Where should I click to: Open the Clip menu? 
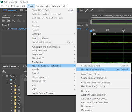coord(24,6)
